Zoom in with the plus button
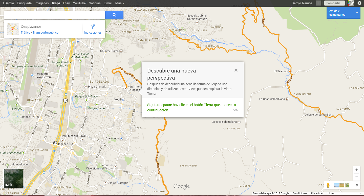Screen dimensions: 364x196 [357, 170]
